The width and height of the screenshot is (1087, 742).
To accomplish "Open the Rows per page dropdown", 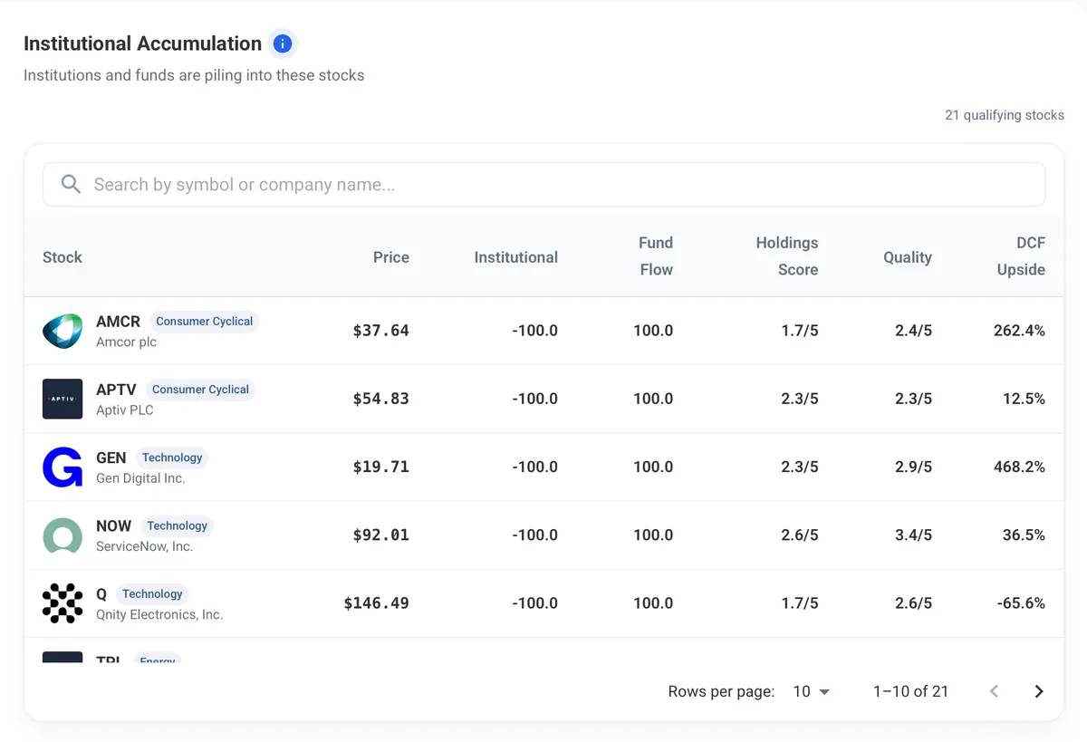I will point(812,691).
